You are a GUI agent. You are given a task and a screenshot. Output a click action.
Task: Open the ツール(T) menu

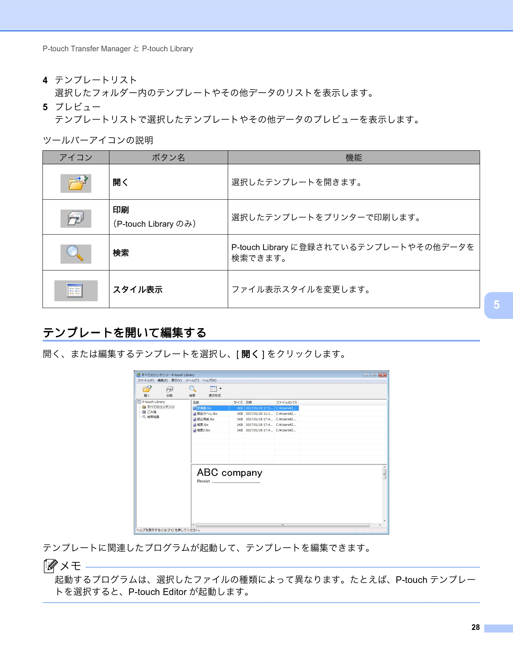[192, 380]
